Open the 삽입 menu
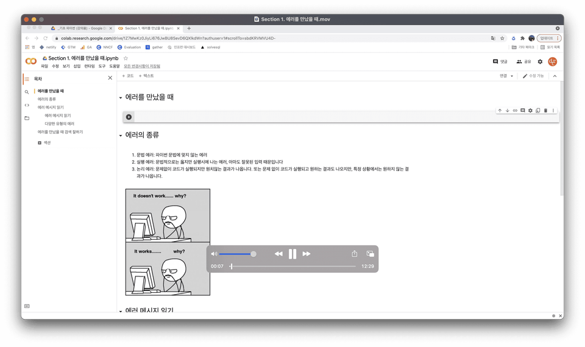 (x=77, y=66)
